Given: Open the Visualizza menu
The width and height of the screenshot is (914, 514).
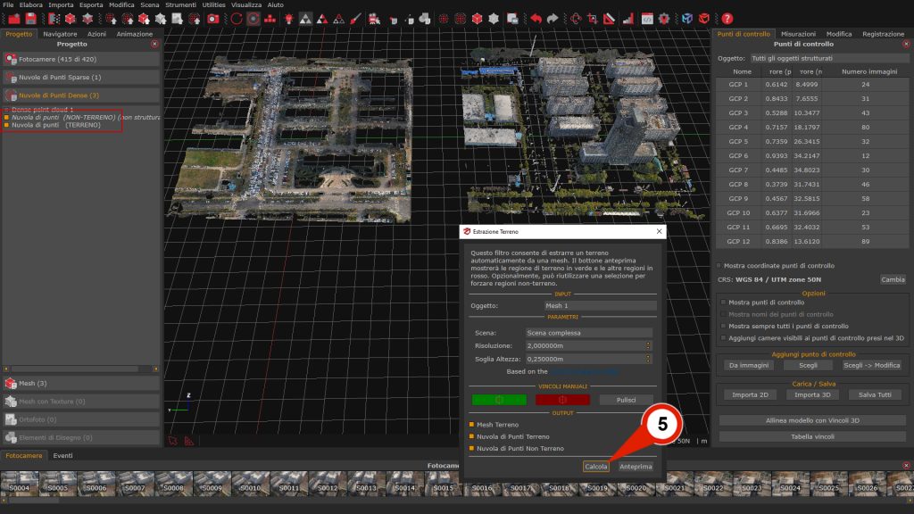Looking at the screenshot, I should (x=246, y=4).
